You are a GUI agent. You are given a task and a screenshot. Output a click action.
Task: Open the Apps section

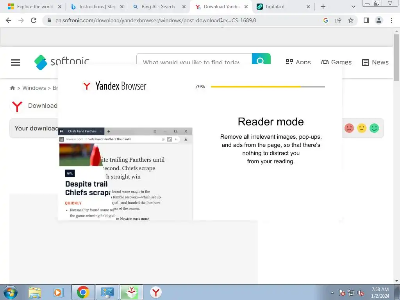[298, 62]
